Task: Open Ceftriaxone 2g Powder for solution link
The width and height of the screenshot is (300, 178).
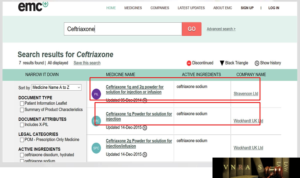Action: pos(139,143)
